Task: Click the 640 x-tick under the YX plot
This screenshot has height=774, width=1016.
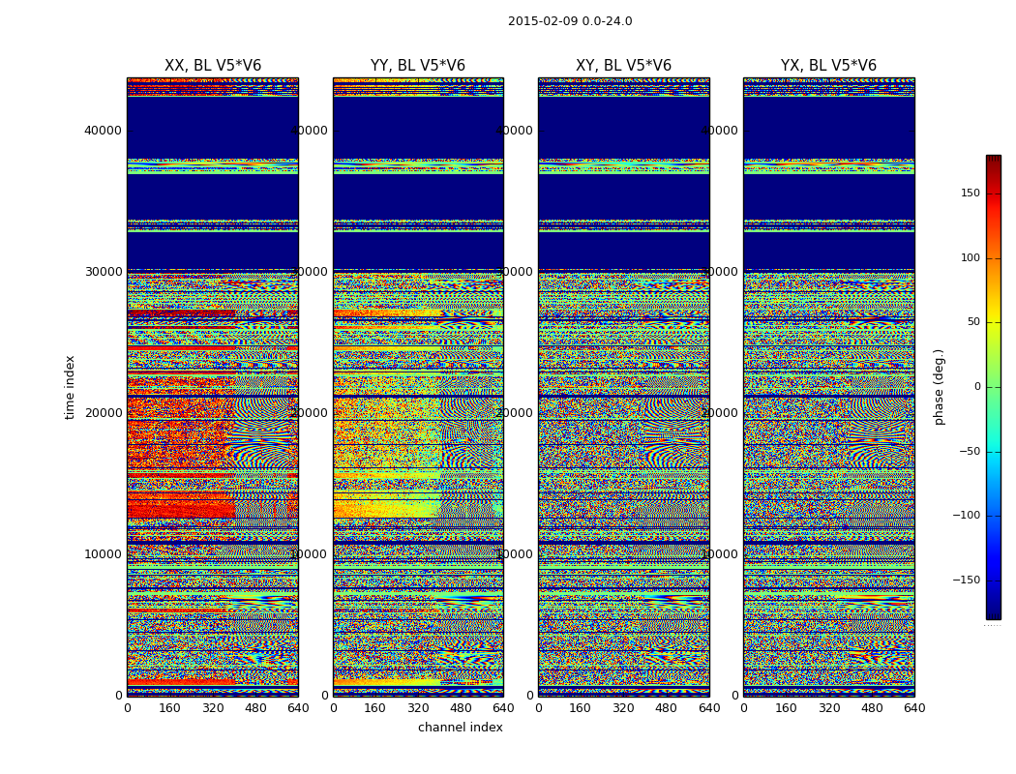Action: point(914,708)
